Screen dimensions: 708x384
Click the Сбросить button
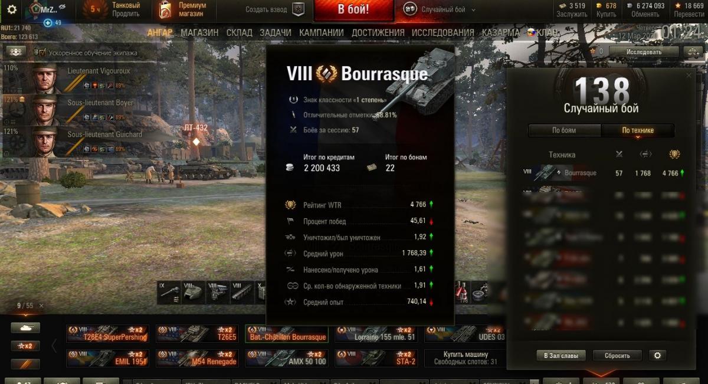pyautogui.click(x=617, y=356)
